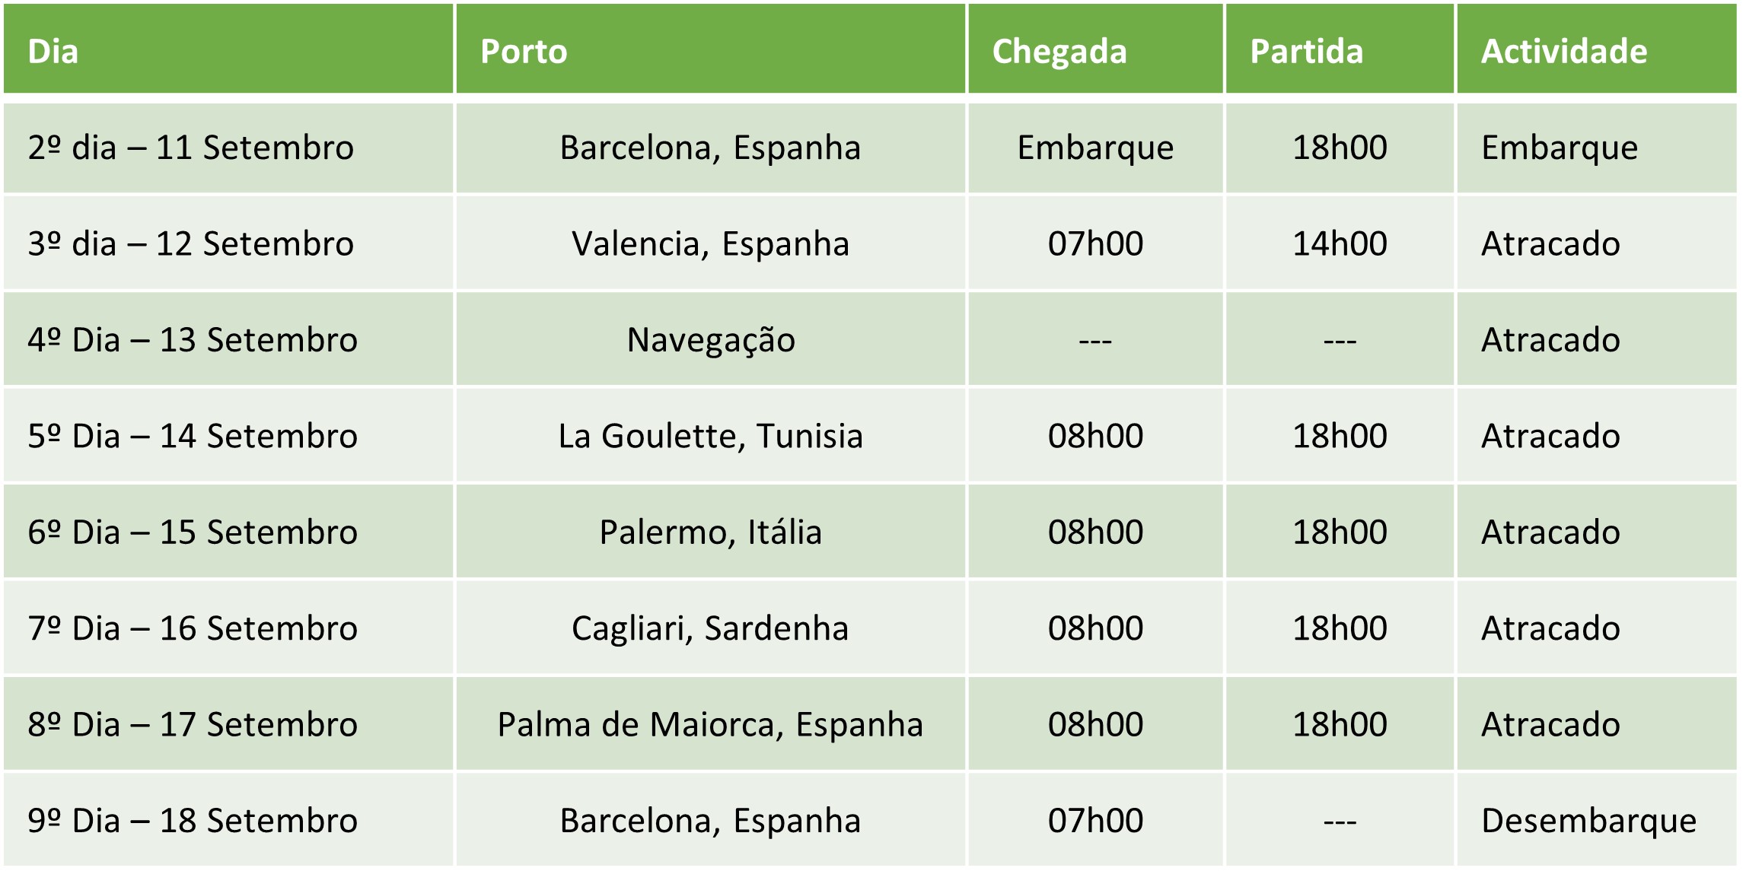Image resolution: width=1746 pixels, height=871 pixels.
Task: Select the Chegada header cell
Action: (1059, 51)
